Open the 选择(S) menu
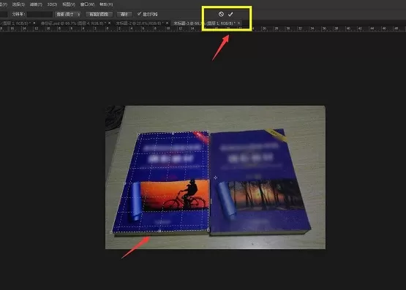 18,4
